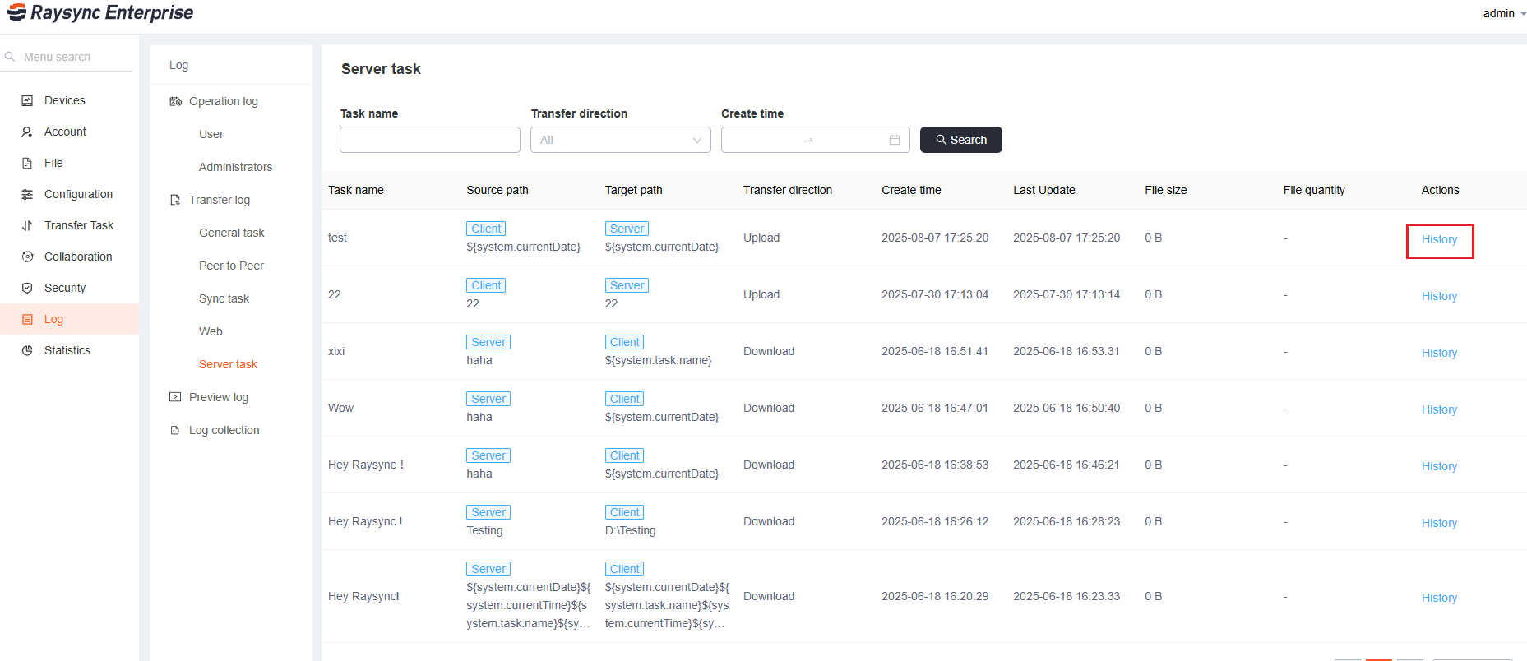Viewport: 1527px width, 661px height.
Task: Click the Devices sidebar icon
Action: click(x=27, y=100)
